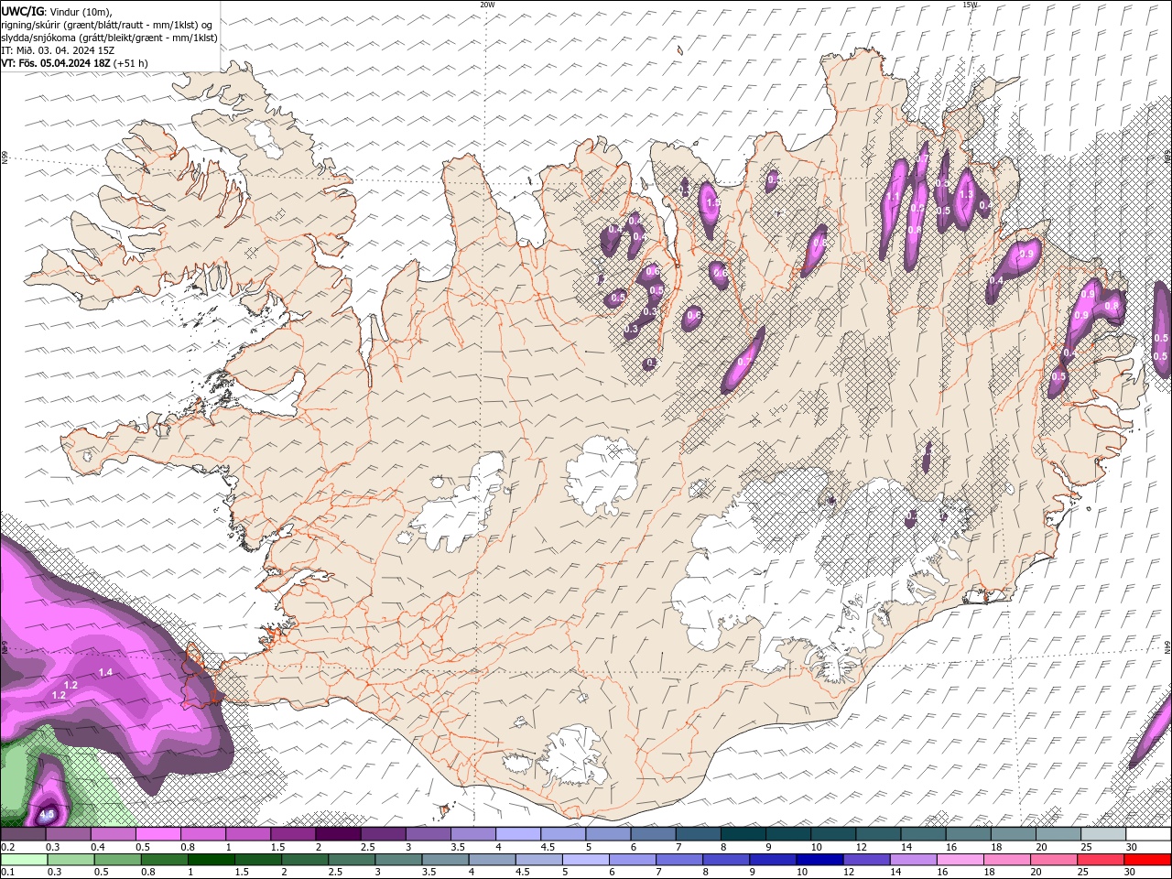Click the 'rigning/skúrir' legend description line
Viewport: 1172px width, 879px height.
coord(108,25)
